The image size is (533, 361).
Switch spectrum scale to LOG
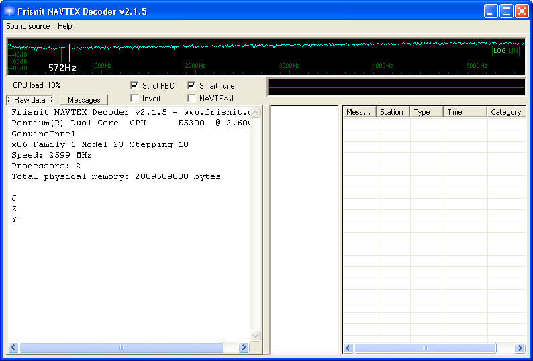coord(499,50)
